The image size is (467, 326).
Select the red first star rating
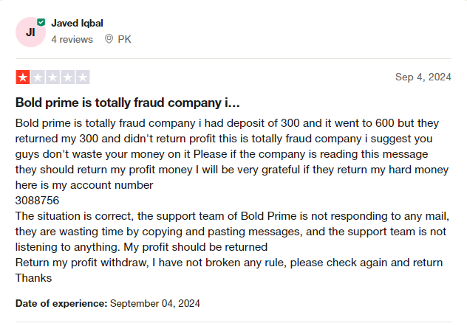click(23, 77)
